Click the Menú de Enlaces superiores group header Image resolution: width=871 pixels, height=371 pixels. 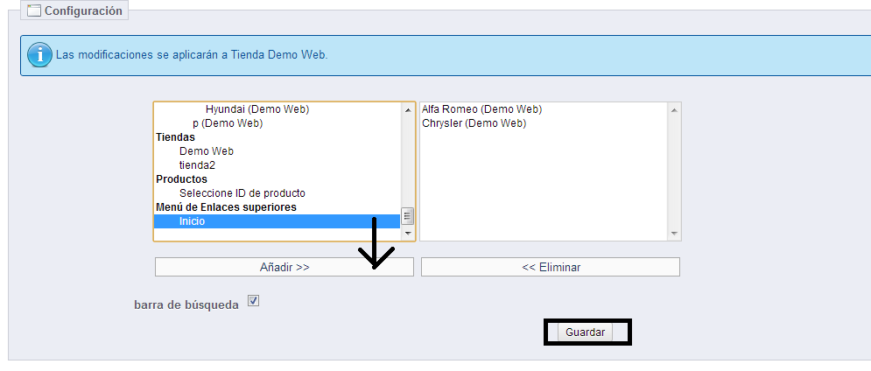coord(226,207)
